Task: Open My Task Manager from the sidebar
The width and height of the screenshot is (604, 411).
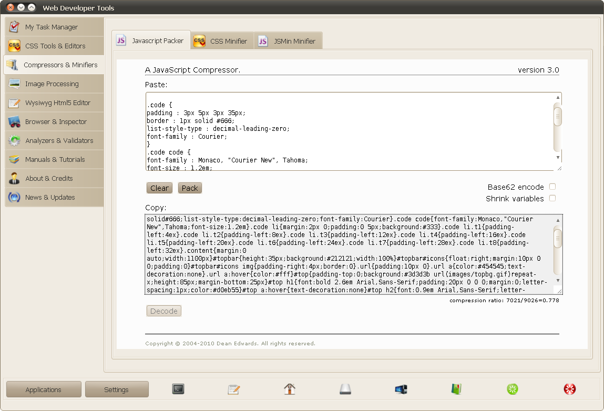Action: 54,27
